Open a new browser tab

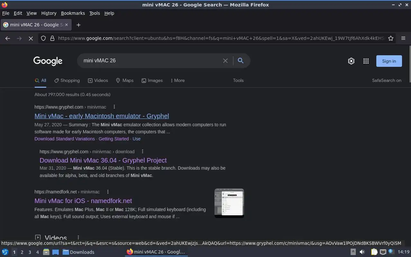(78, 25)
